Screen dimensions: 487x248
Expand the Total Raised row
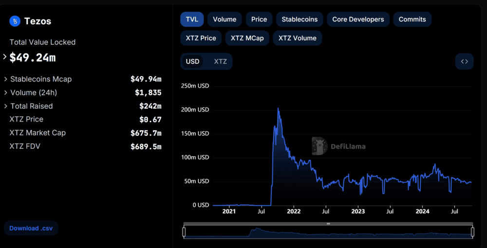pyautogui.click(x=5, y=106)
